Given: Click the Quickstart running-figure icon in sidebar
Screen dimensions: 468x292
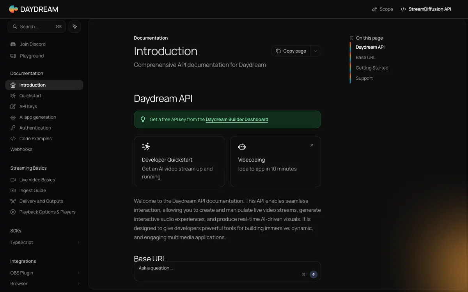Looking at the screenshot, I should pyautogui.click(x=13, y=96).
